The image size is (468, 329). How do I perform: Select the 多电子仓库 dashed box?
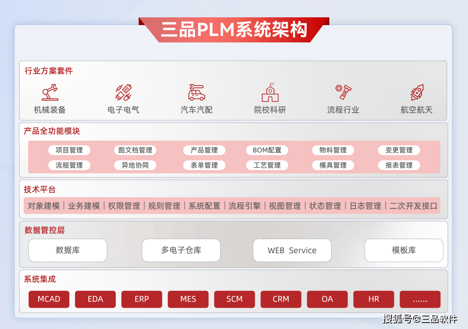coord(181,250)
